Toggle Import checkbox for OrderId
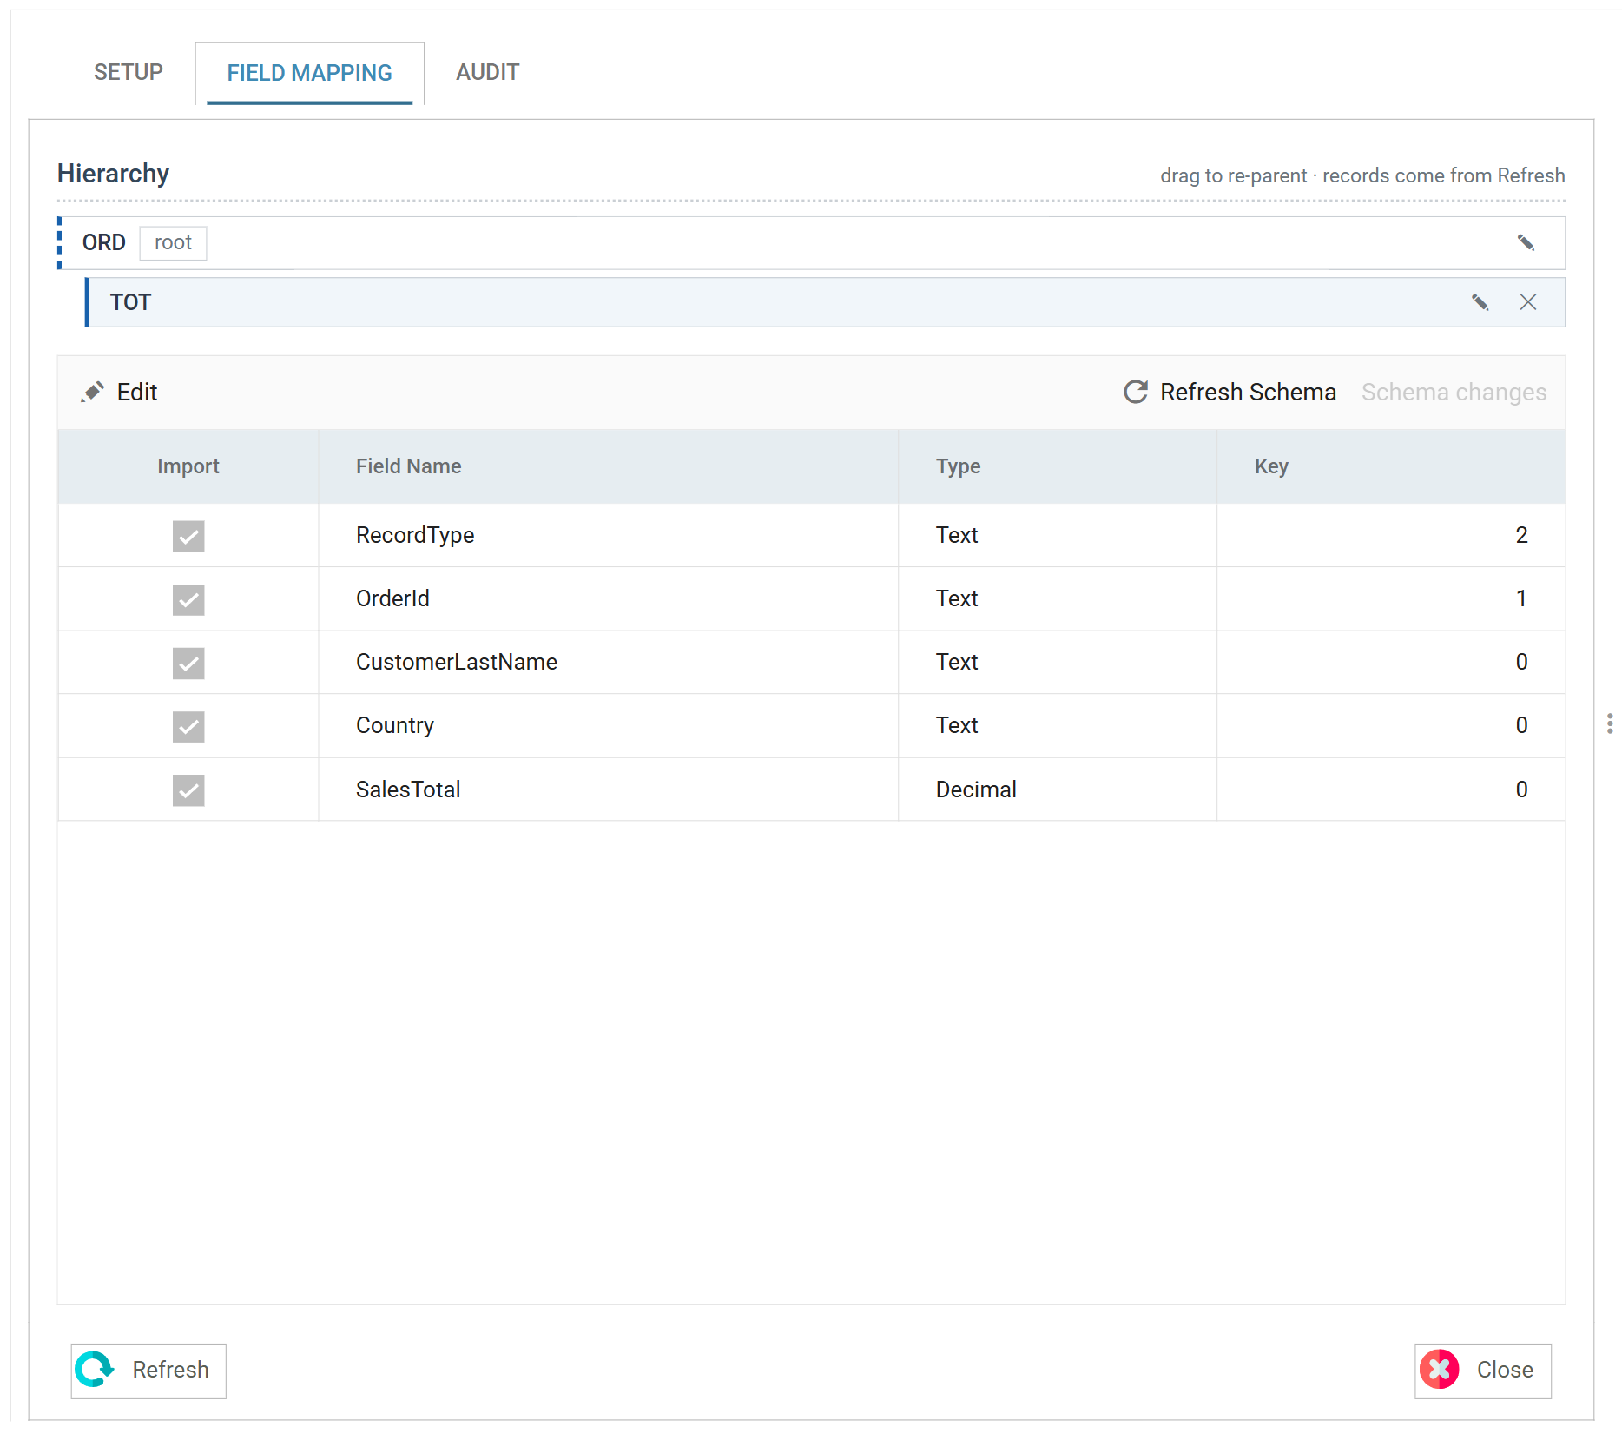Screen dimensions: 1622x1447 click(x=188, y=599)
